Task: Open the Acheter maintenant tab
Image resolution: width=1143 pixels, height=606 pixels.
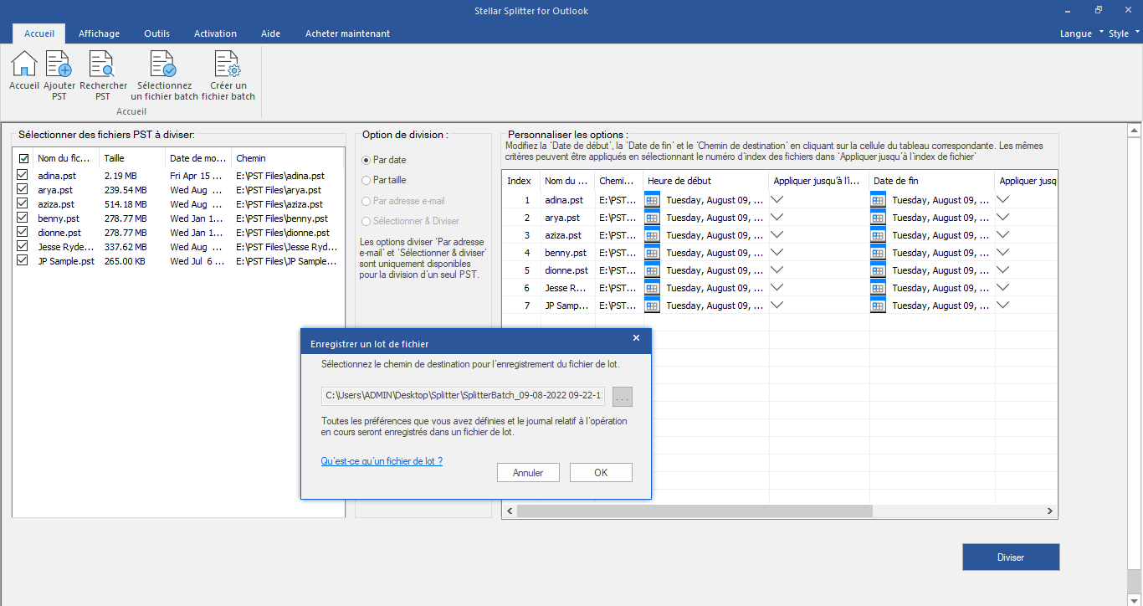Action: tap(347, 33)
